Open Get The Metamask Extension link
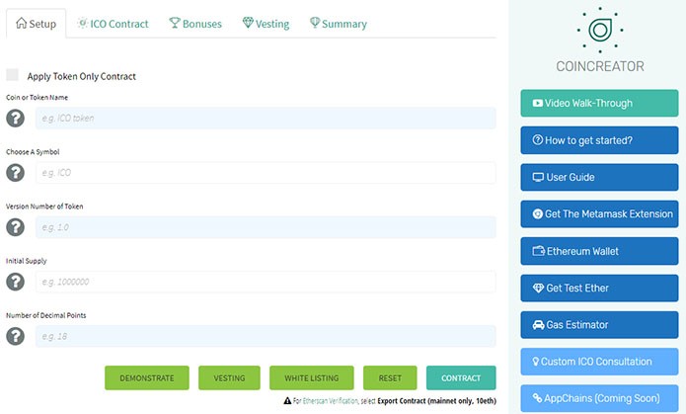Image resolution: width=686 pixels, height=414 pixels. (598, 213)
